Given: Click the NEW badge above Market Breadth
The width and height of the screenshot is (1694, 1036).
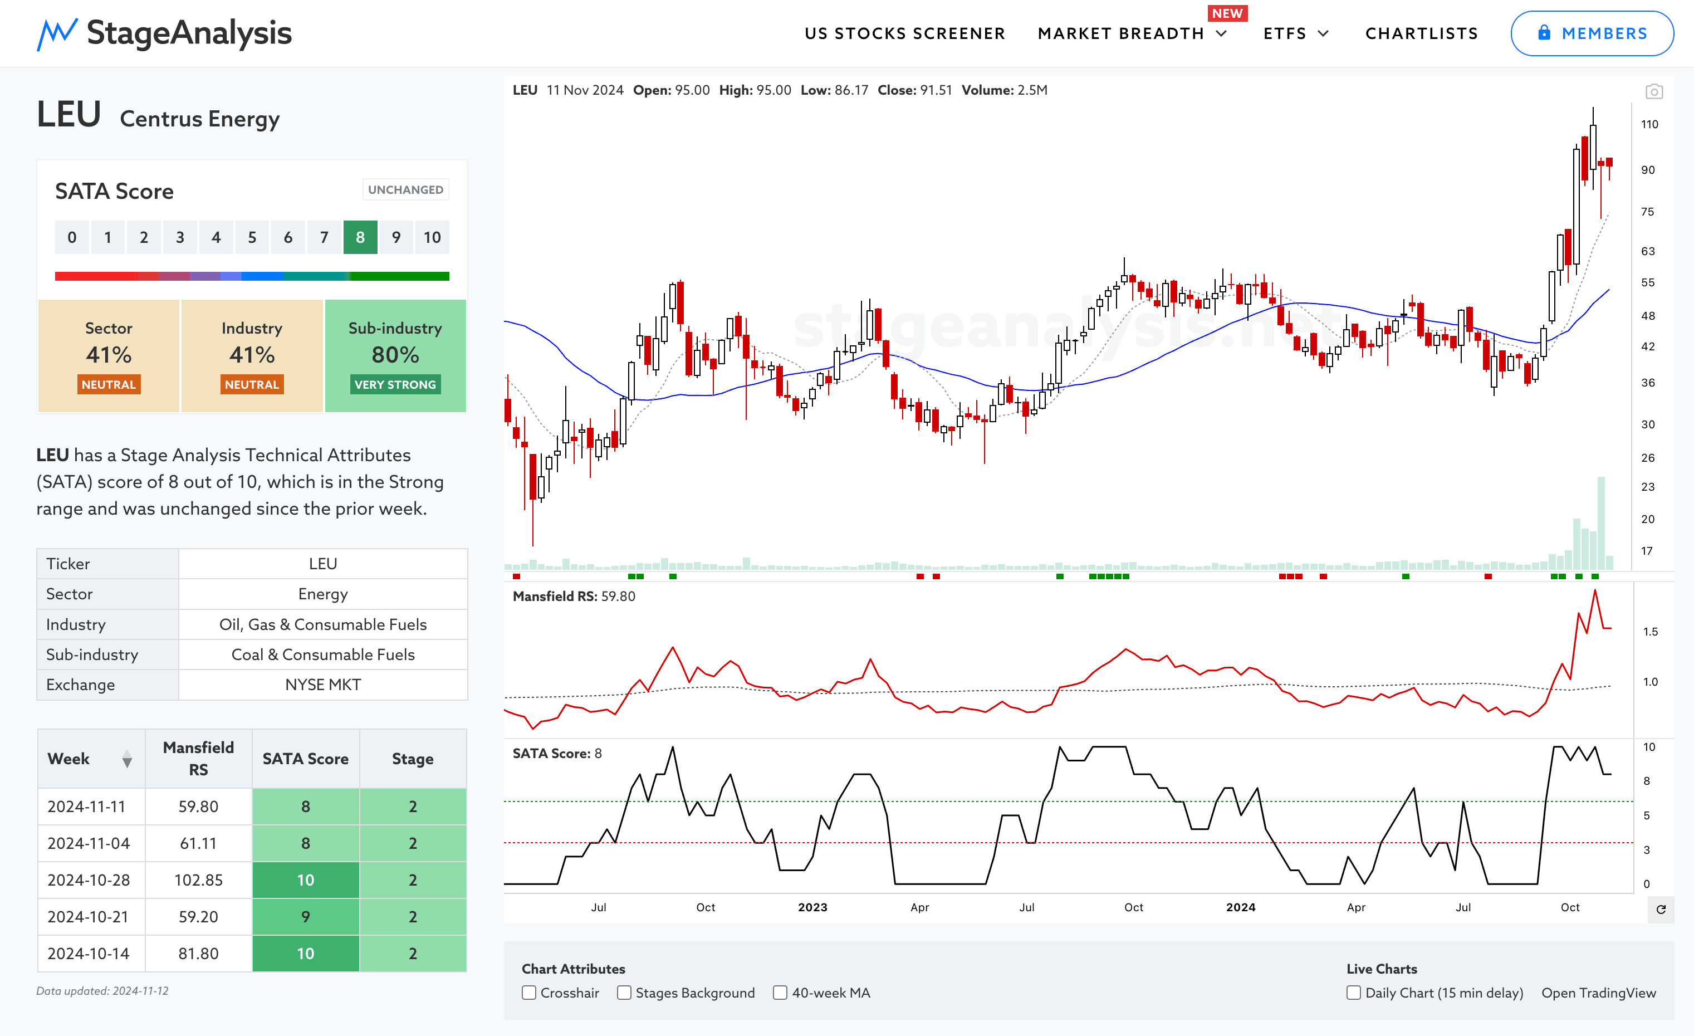Looking at the screenshot, I should click(x=1227, y=13).
